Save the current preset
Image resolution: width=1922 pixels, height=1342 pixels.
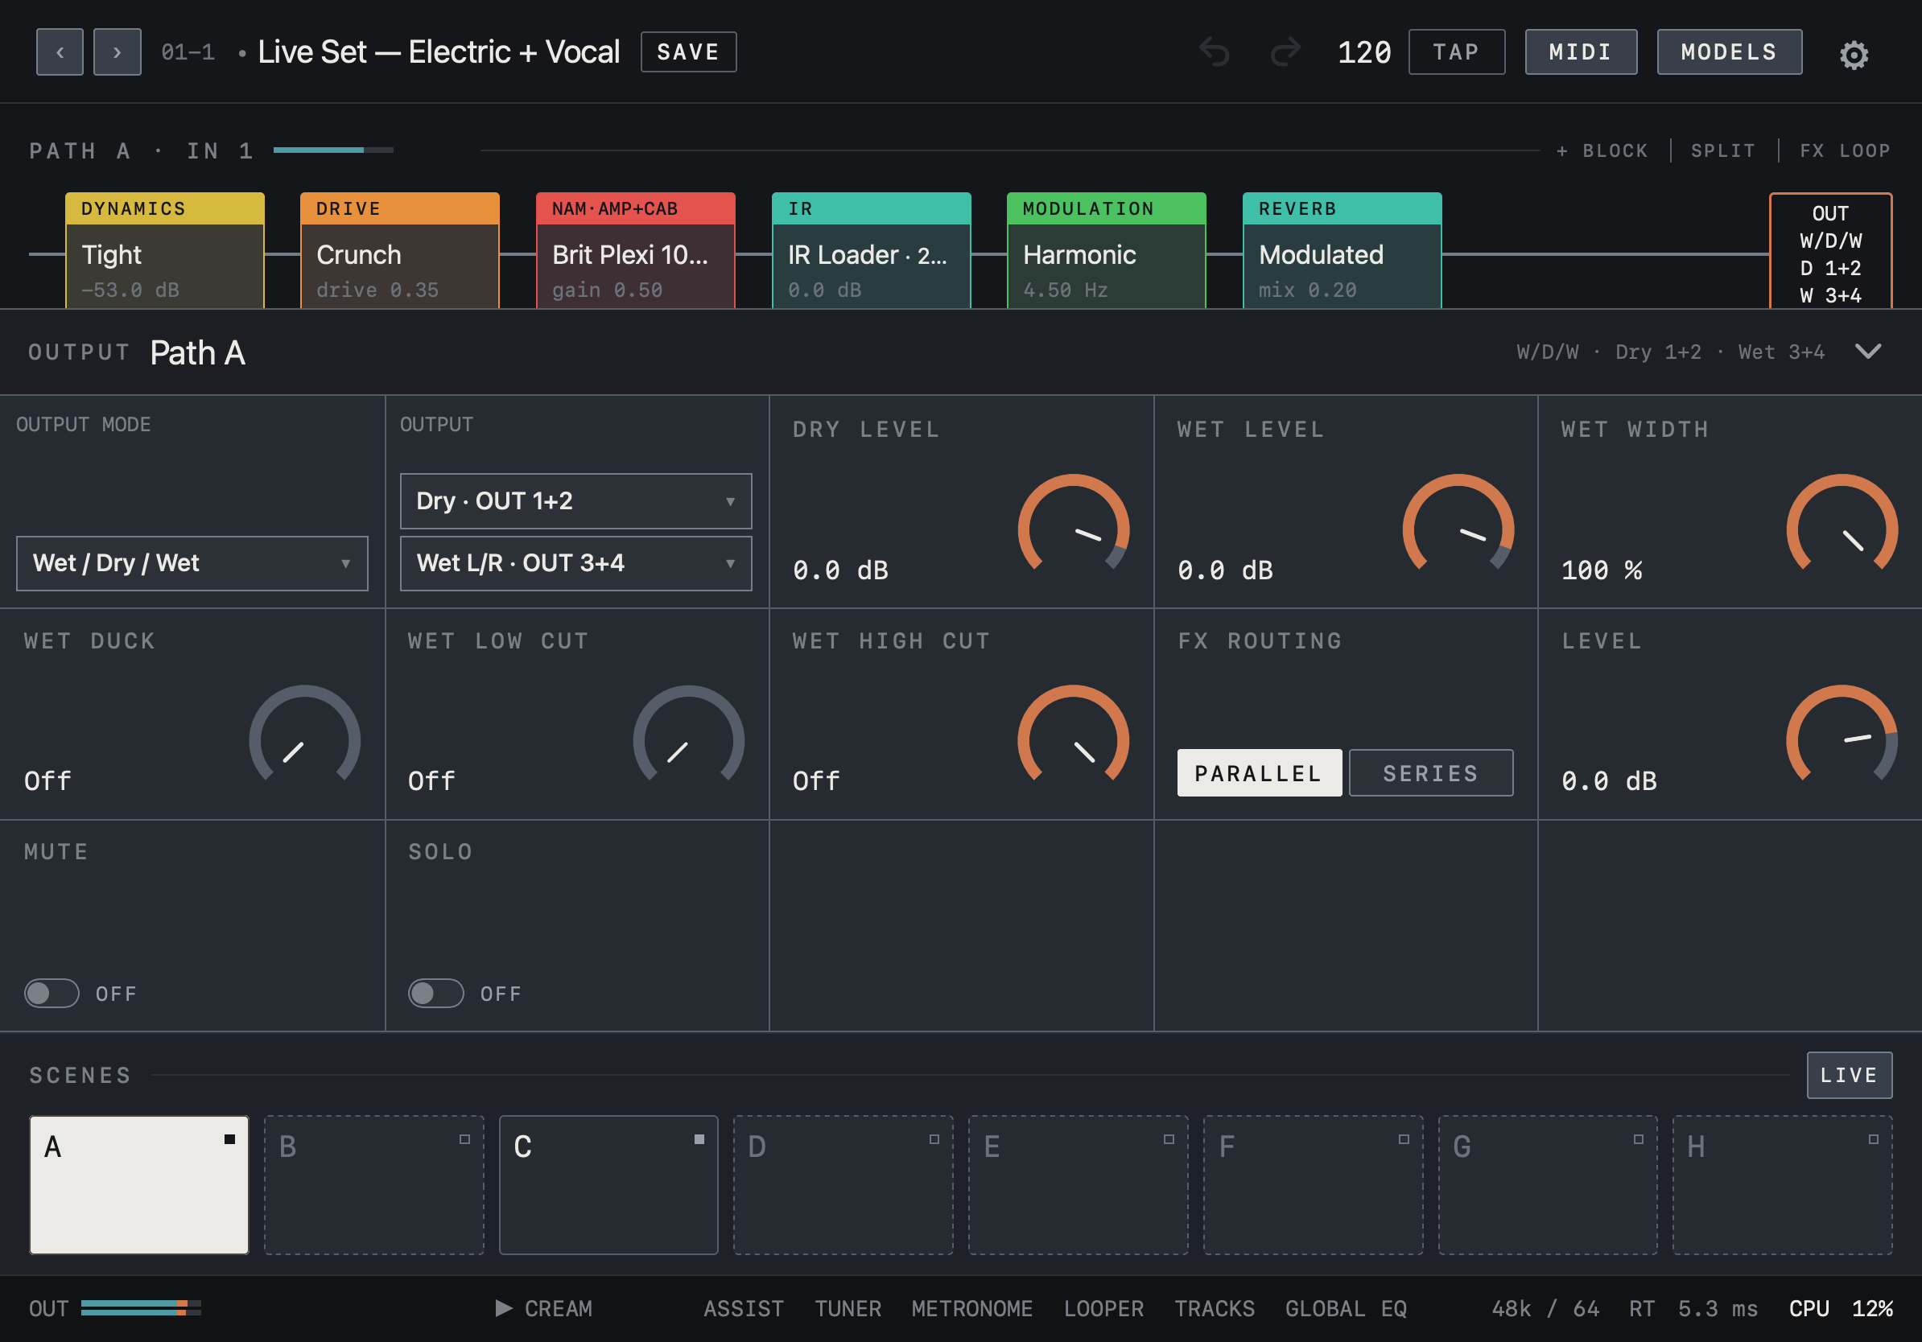688,51
